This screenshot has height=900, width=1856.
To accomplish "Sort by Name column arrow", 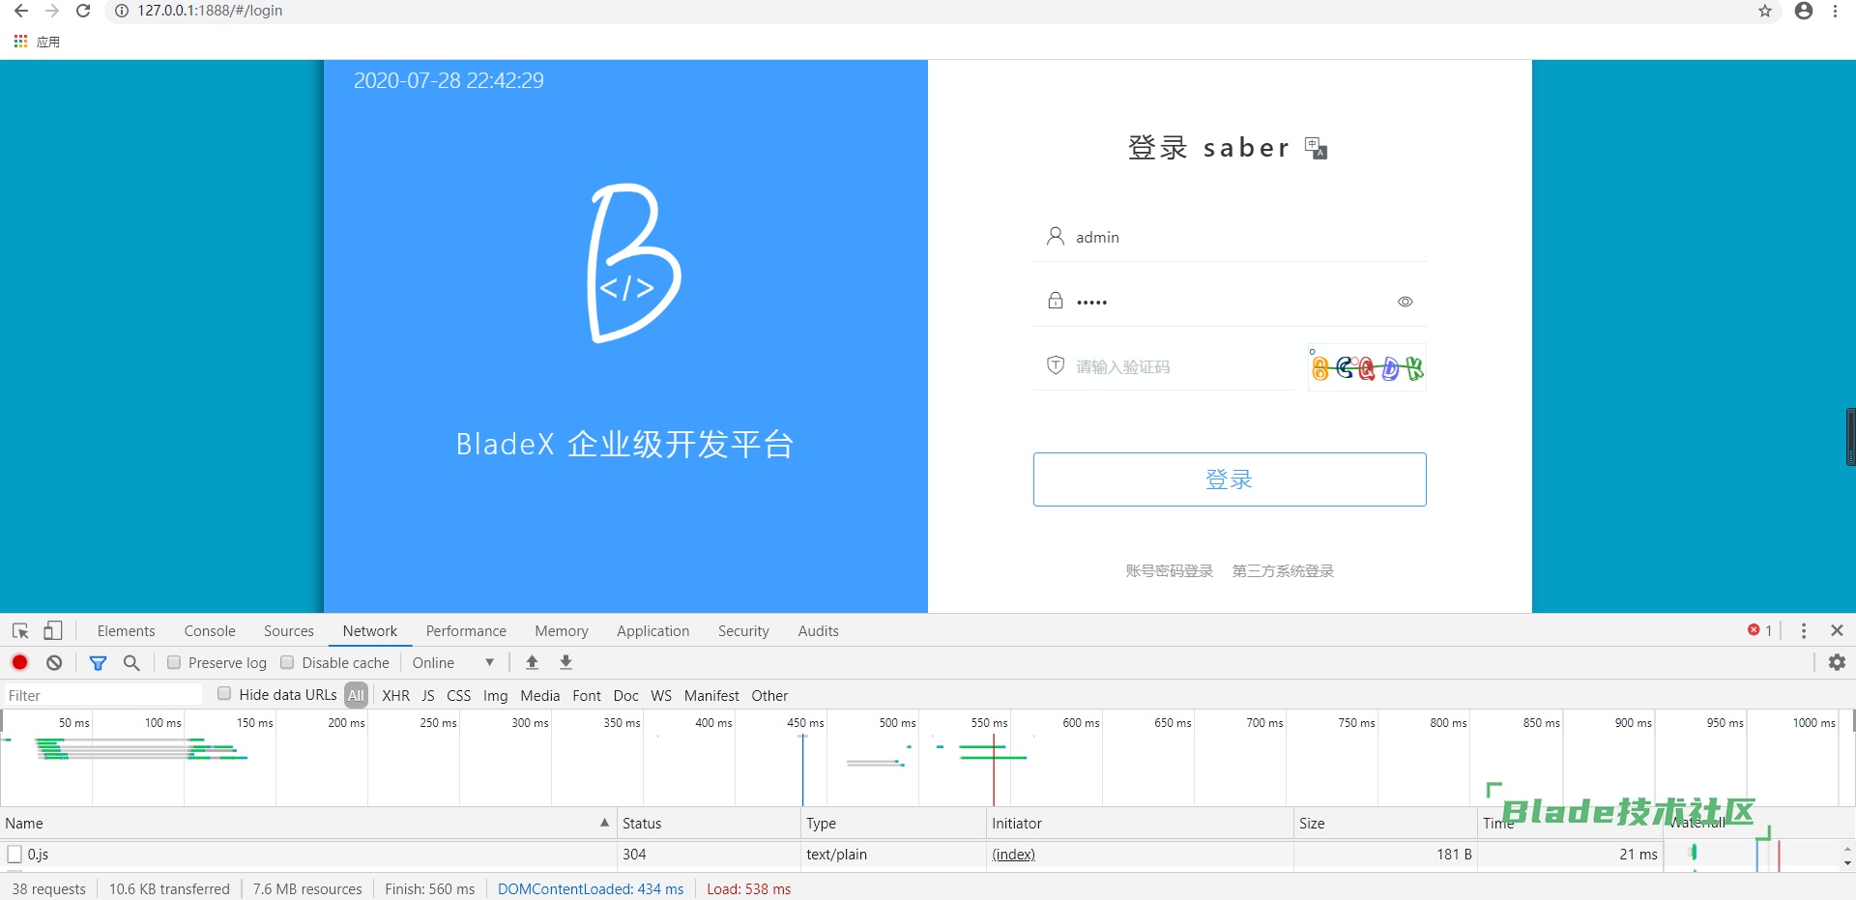I will pyautogui.click(x=604, y=823).
